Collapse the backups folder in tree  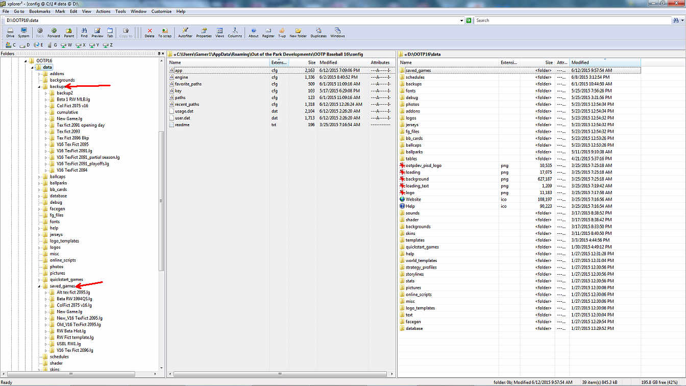point(39,87)
